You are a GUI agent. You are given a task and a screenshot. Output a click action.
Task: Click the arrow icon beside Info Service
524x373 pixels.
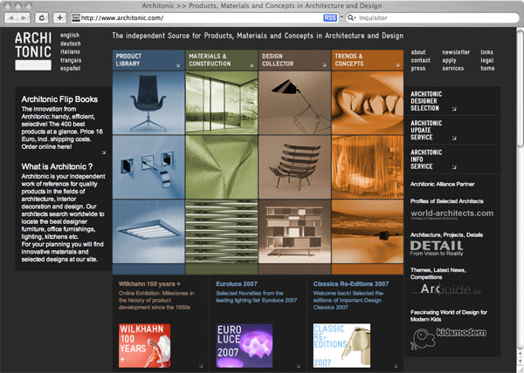pos(454,167)
